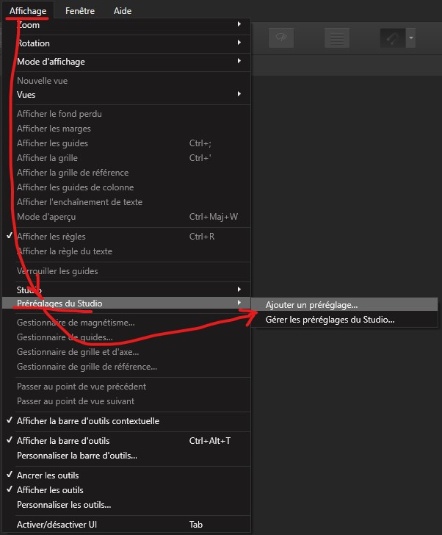Open the dropdown arrow beside the magnet icon
The image size is (442, 535).
[411, 38]
